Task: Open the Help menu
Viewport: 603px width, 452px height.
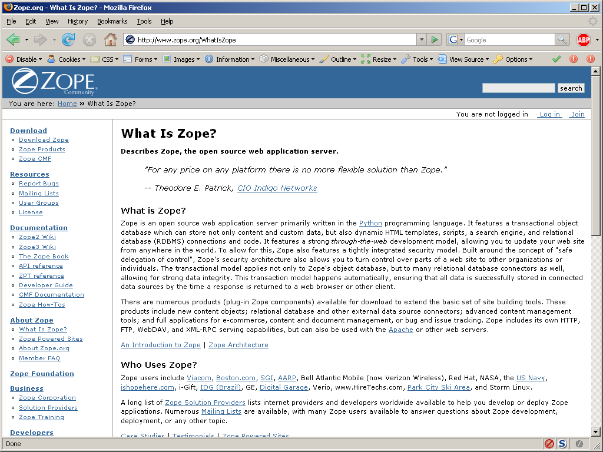Action: coord(167,21)
